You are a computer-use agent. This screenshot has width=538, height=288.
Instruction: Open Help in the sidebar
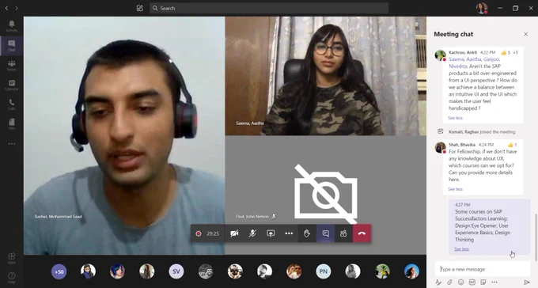tap(11, 278)
